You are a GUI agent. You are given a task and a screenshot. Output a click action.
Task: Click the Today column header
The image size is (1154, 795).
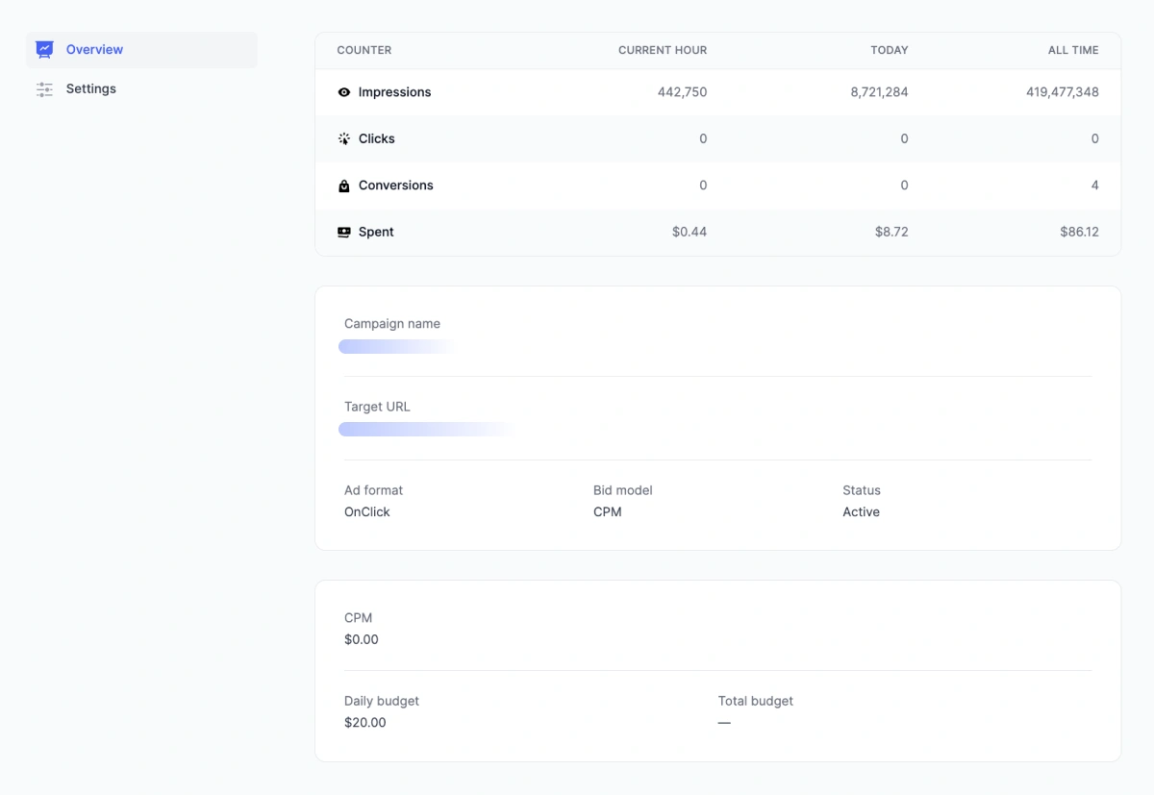click(889, 50)
